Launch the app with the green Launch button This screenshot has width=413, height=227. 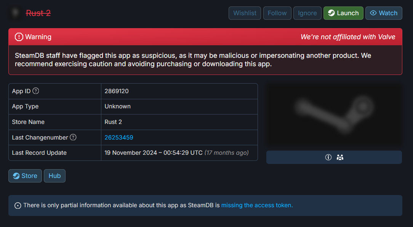pos(343,13)
